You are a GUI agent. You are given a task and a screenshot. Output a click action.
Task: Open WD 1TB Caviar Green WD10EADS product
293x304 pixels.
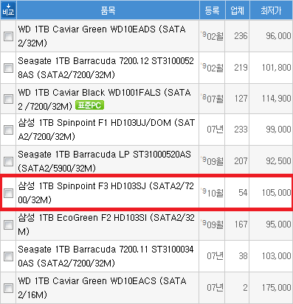pos(102,36)
